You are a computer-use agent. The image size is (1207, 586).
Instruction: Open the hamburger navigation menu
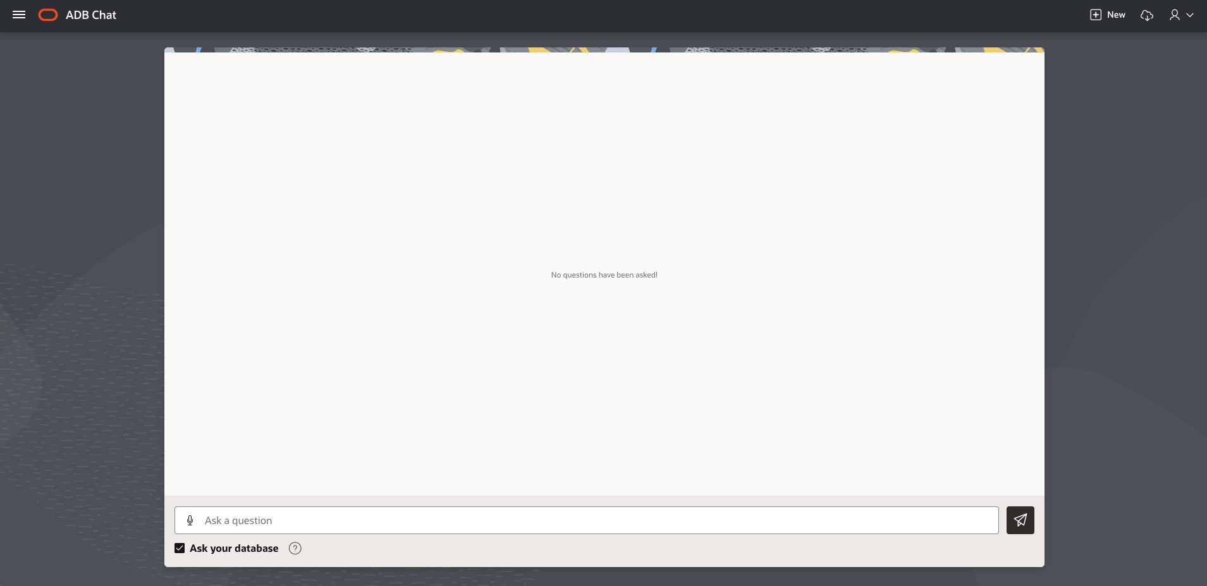click(19, 15)
